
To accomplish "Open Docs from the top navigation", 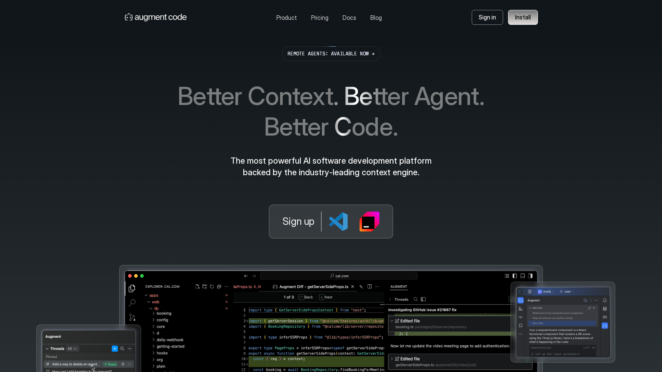I will click(x=349, y=18).
